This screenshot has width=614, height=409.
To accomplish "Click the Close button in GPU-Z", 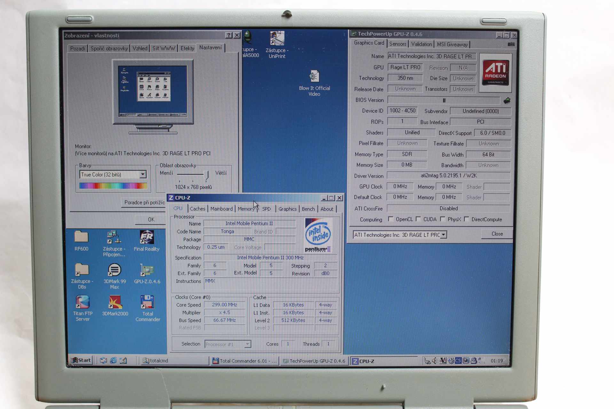I will [497, 234].
